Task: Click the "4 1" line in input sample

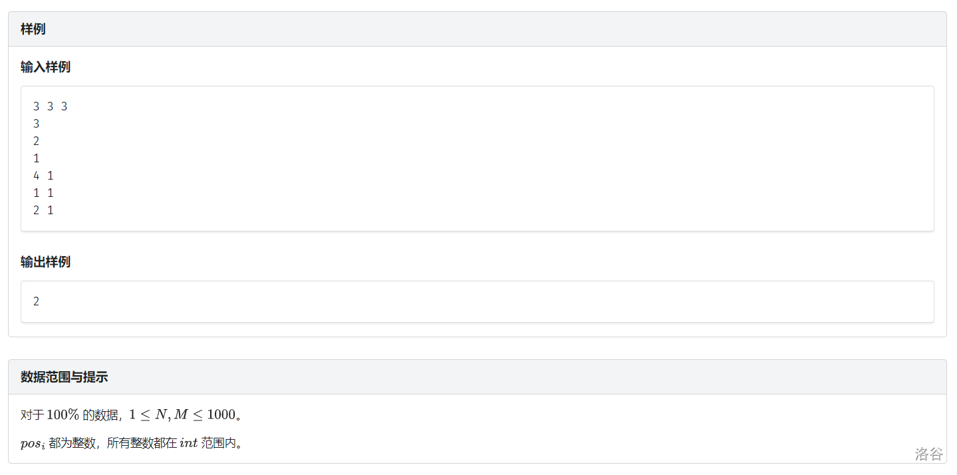Action: (x=43, y=176)
